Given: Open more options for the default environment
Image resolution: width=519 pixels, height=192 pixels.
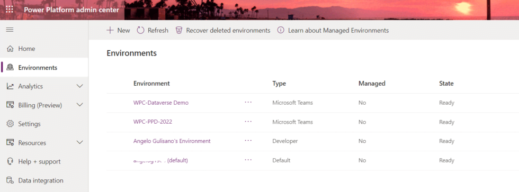Looking at the screenshot, I should tap(248, 160).
